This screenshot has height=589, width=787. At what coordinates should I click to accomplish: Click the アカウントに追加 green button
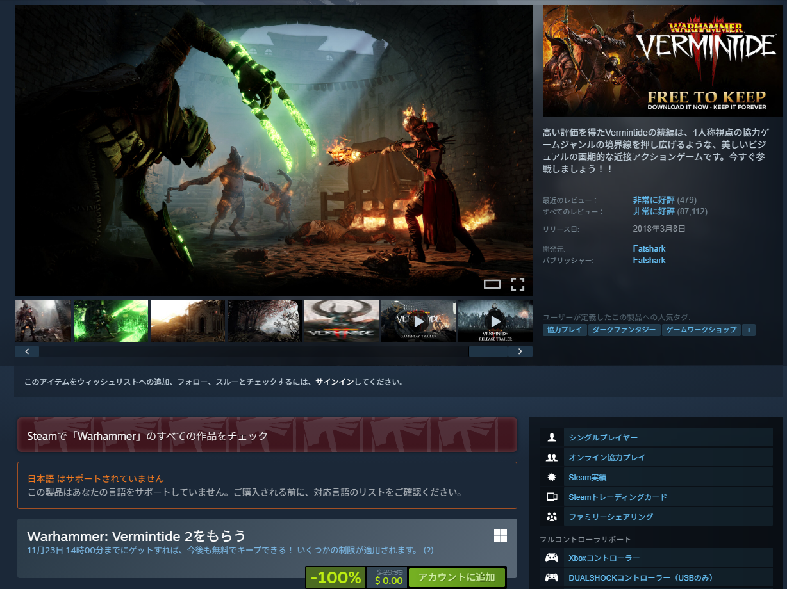coord(456,577)
